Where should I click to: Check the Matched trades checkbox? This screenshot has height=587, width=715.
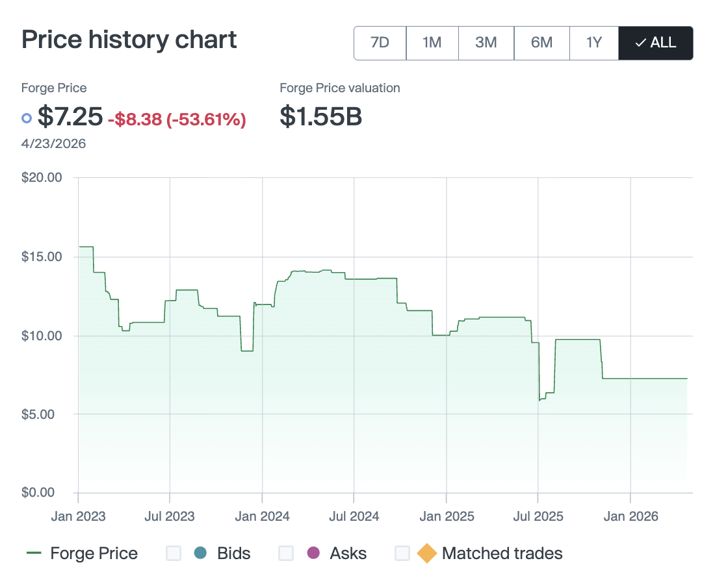[x=402, y=553]
